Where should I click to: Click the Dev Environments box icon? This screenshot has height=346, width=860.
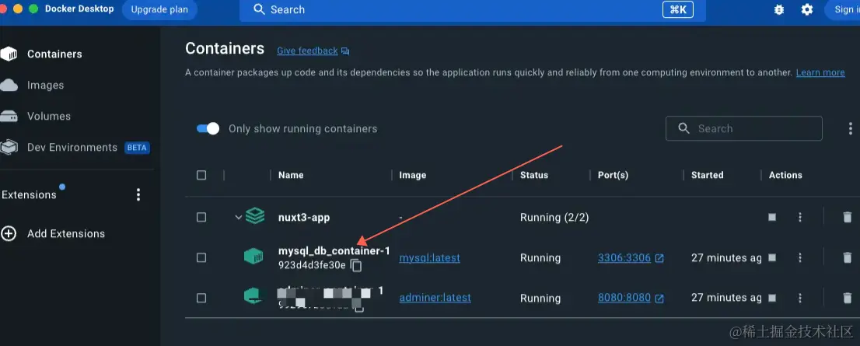(x=9, y=148)
